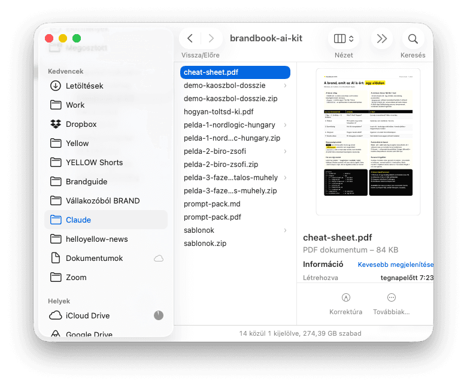Click the green full-screen window button

[77, 38]
